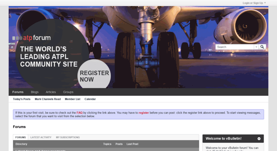
Task: Switch to the My Subscriptions tab
Action: tap(68, 137)
